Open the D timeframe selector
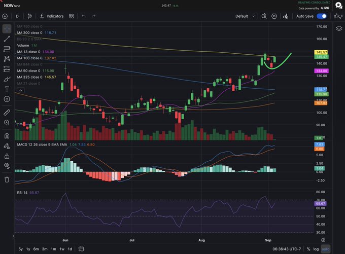This screenshot has width=345, height=254. (17, 16)
